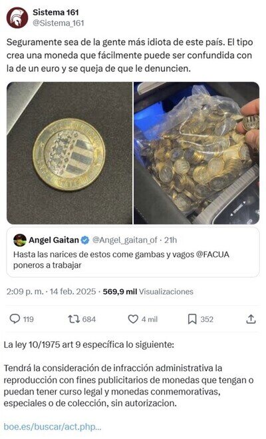View the bag of coins photo
Image resolution: width=266 pixels, height=439 pixels.
196,153
